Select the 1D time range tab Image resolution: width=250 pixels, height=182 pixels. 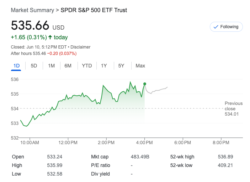pos(16,66)
